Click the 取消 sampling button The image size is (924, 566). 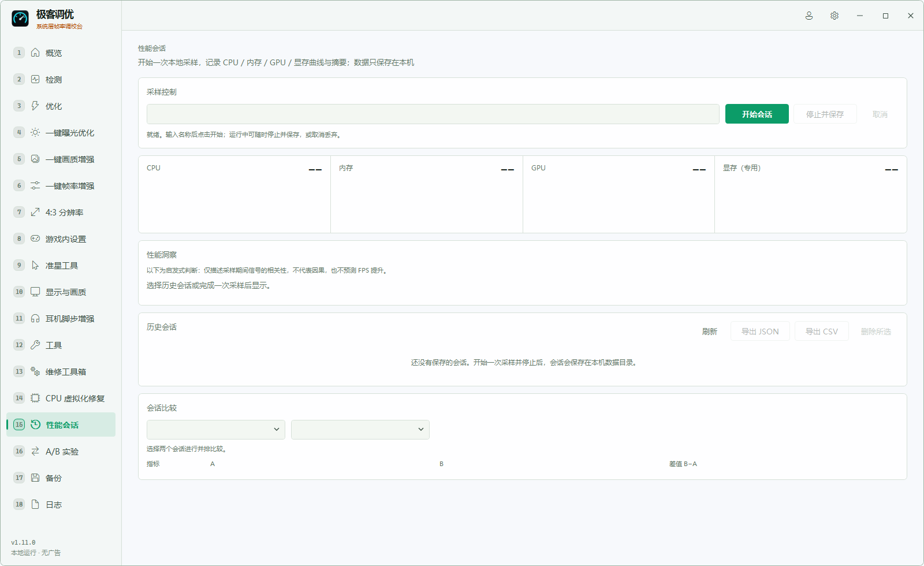click(x=880, y=114)
